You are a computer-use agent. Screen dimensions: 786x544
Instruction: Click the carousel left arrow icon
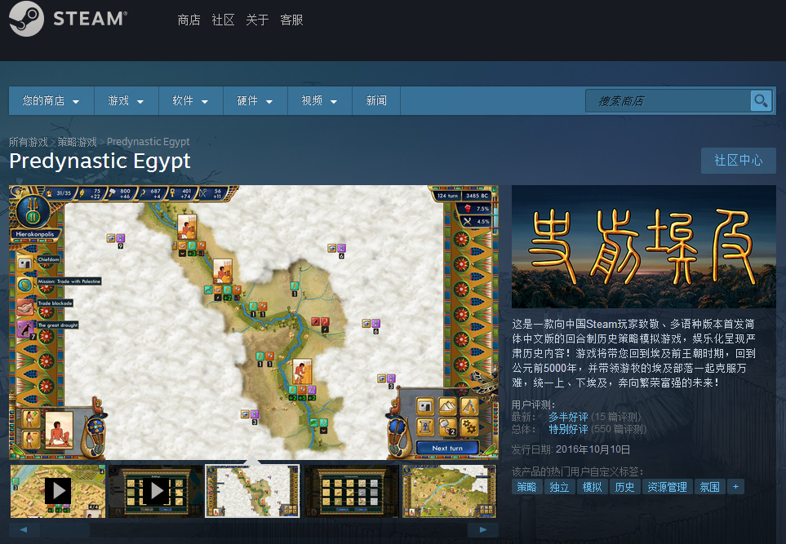pyautogui.click(x=24, y=529)
